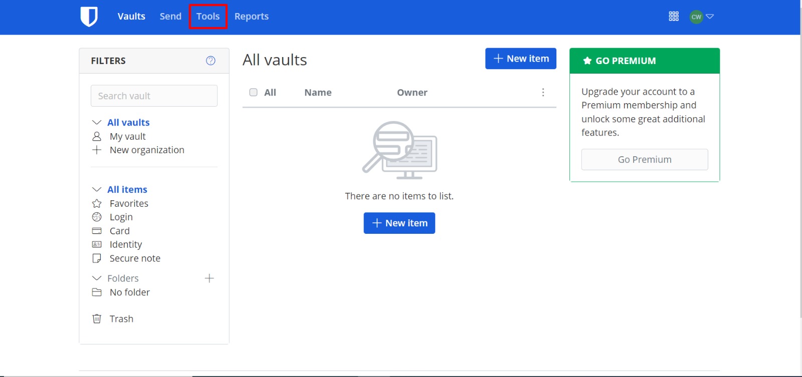Open the Reports tab
The height and width of the screenshot is (377, 802).
(252, 17)
